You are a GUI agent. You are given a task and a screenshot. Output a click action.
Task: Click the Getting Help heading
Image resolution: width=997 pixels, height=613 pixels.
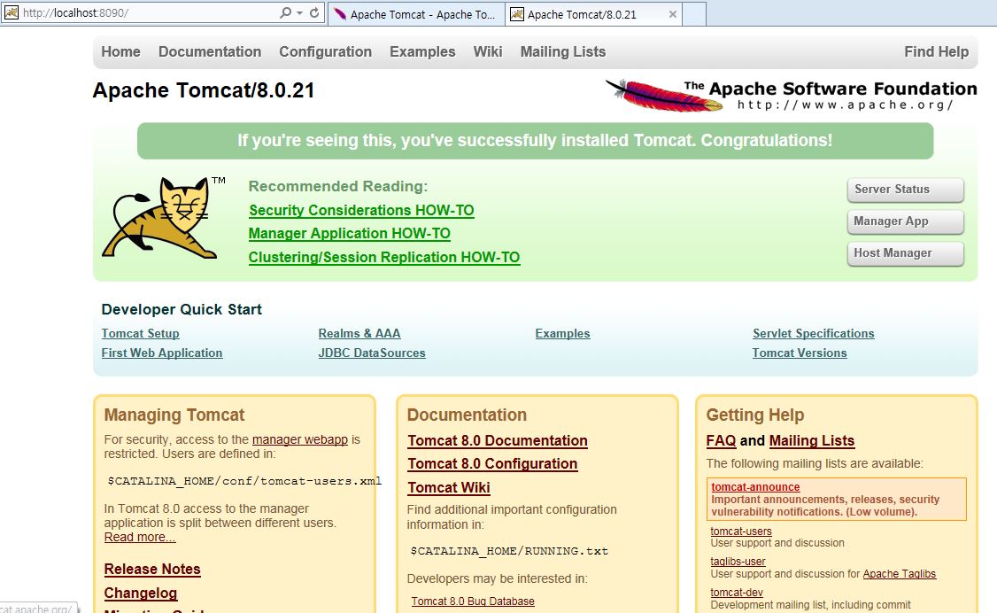pyautogui.click(x=755, y=415)
